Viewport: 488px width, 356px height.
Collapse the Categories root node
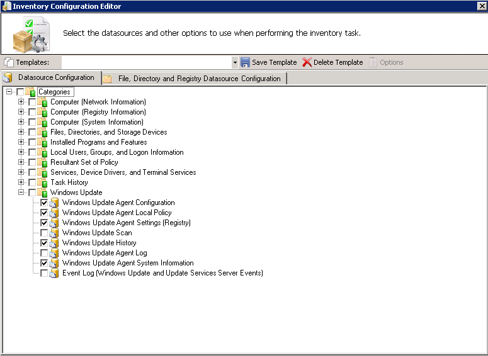click(9, 92)
